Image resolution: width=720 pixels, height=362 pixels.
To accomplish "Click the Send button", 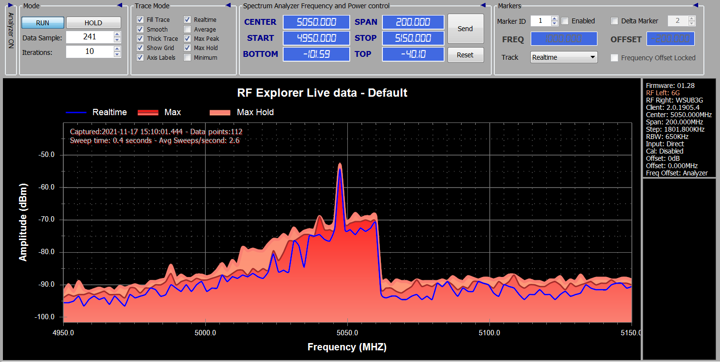I will (x=466, y=29).
